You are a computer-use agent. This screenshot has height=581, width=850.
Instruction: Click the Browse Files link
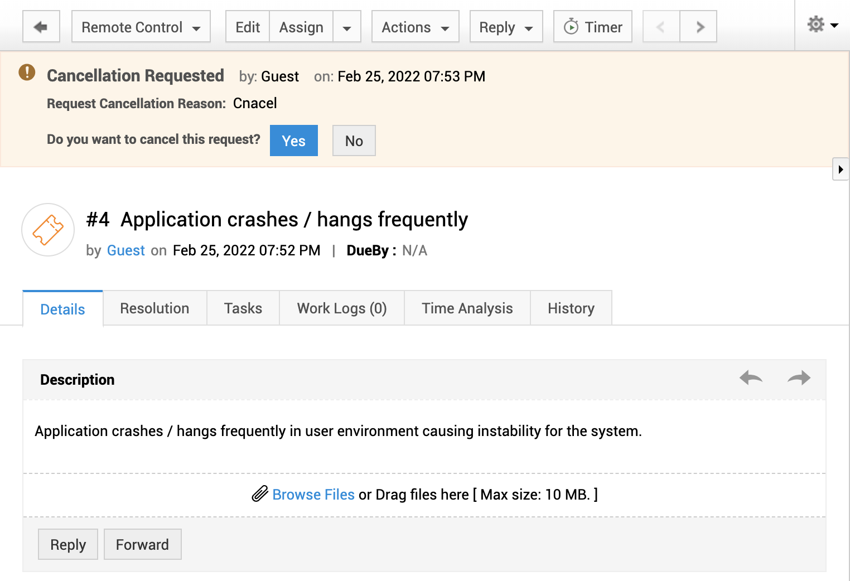coord(313,495)
